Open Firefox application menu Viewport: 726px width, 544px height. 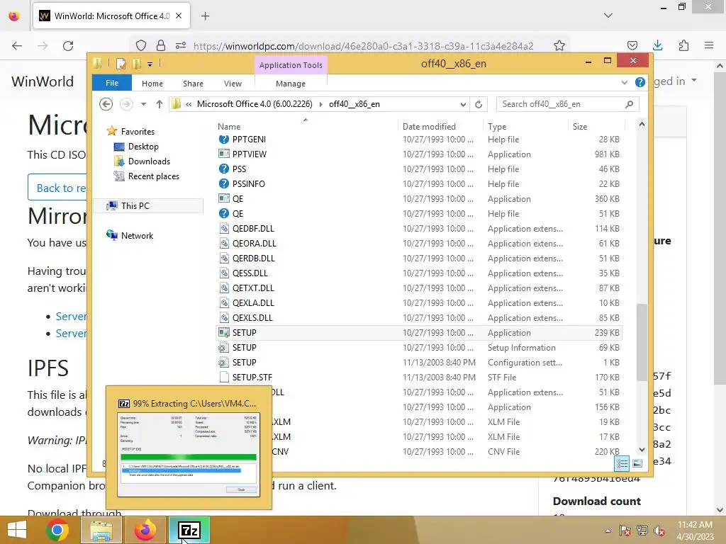coord(709,45)
